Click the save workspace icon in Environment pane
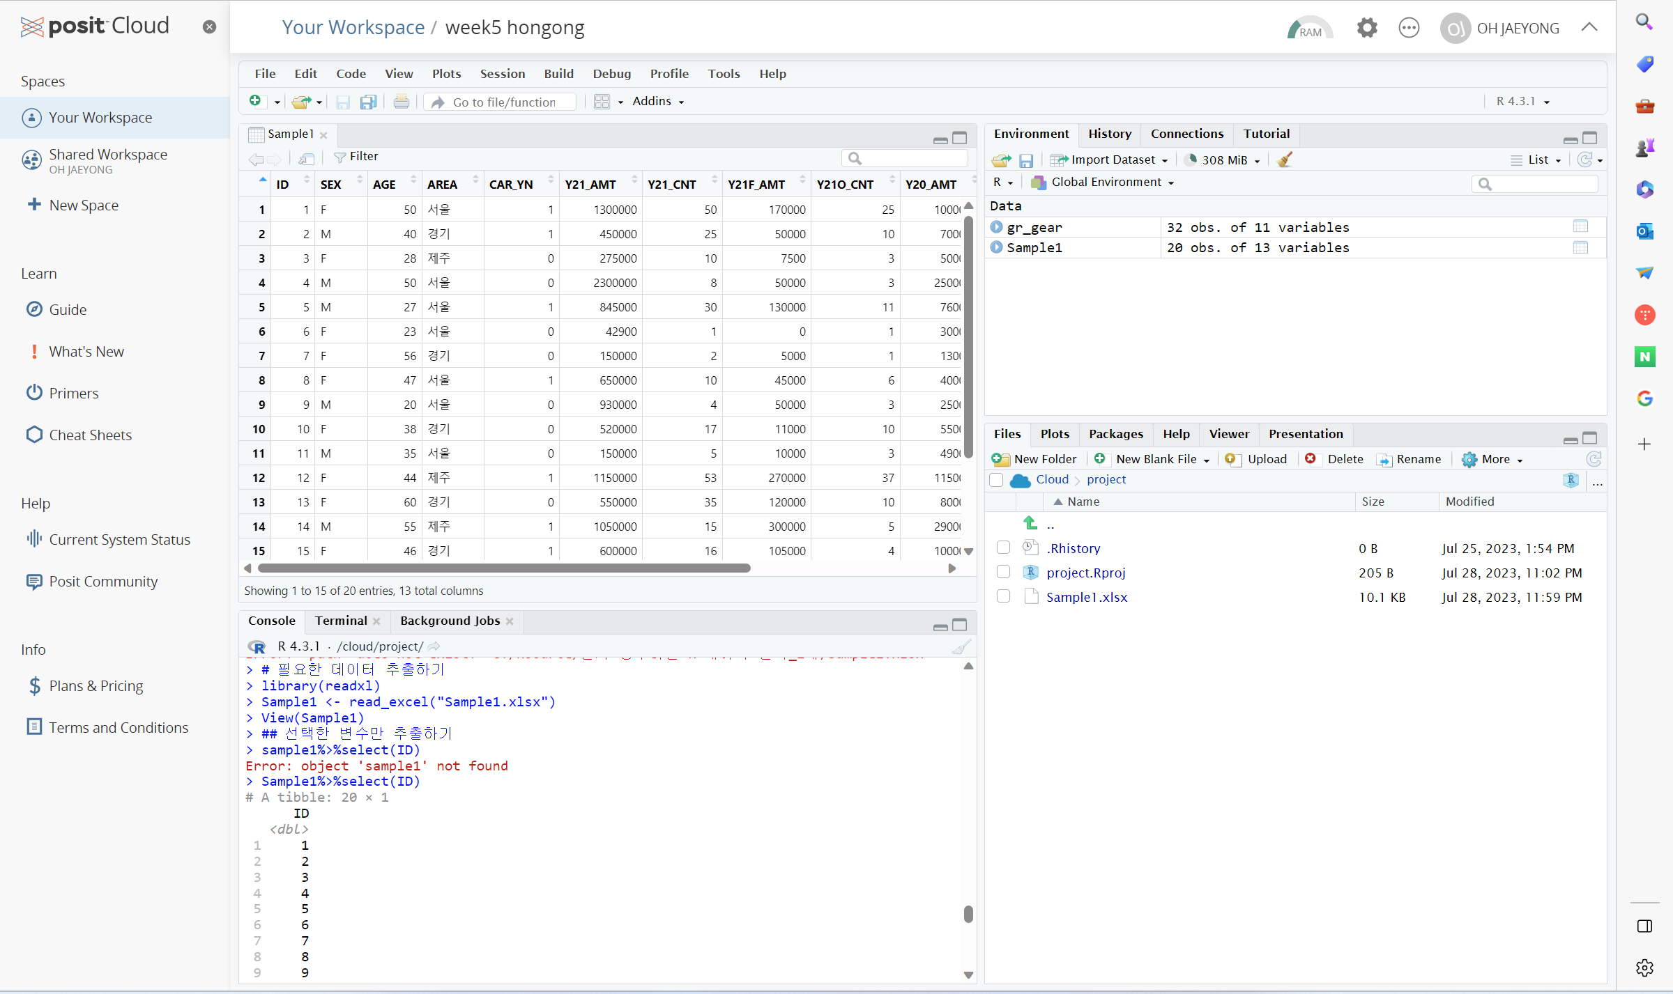Viewport: 1673px width, 994px height. 1025,160
